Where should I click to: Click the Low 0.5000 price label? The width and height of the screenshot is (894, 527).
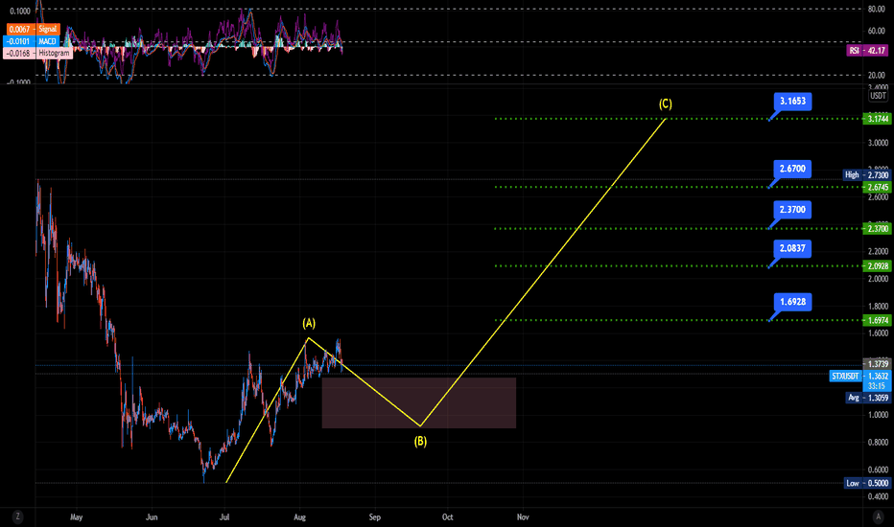coord(867,483)
